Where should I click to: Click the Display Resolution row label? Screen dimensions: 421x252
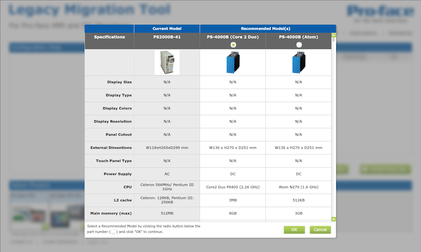pyautogui.click(x=113, y=122)
